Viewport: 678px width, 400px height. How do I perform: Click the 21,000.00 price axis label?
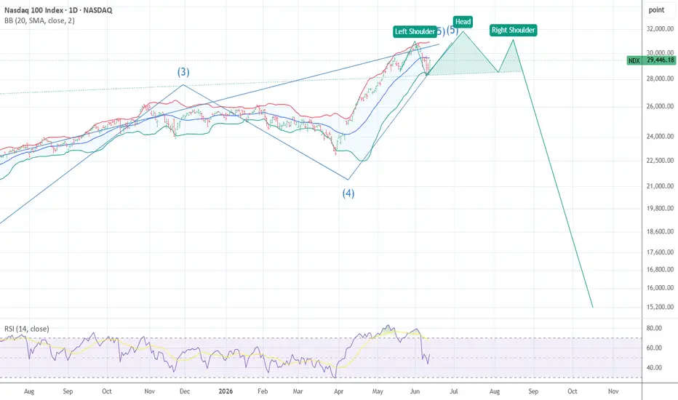click(660, 186)
